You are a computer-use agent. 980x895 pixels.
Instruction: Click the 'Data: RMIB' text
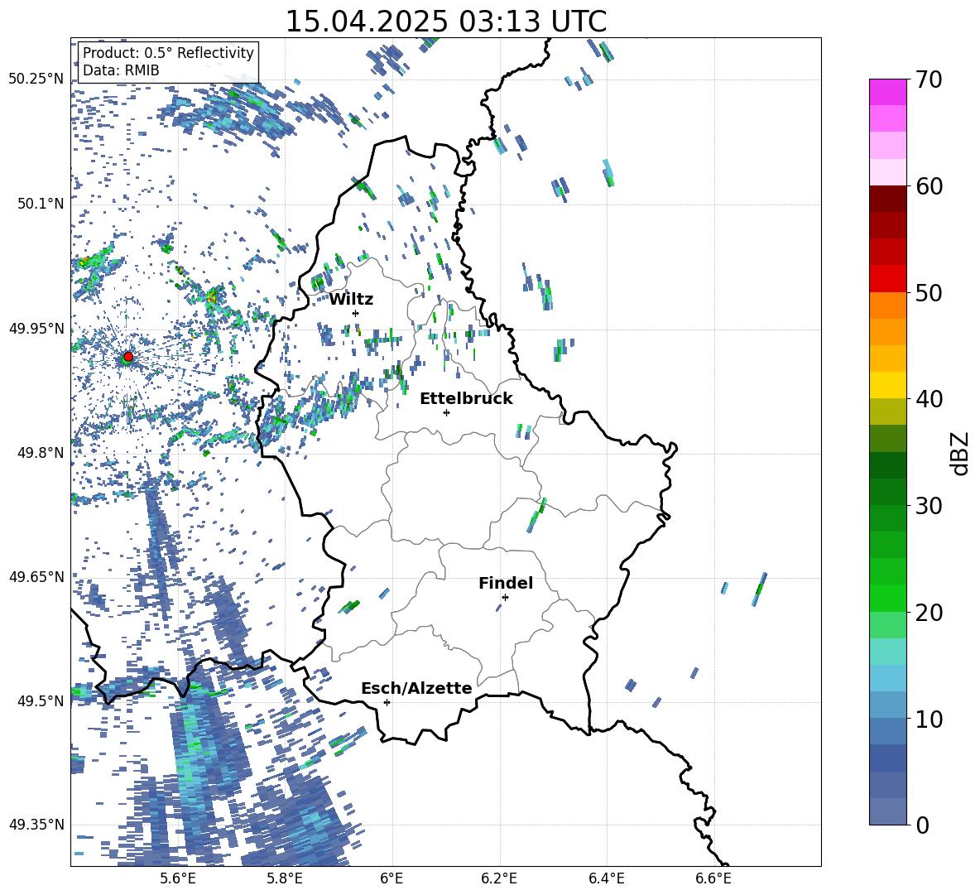[x=121, y=70]
